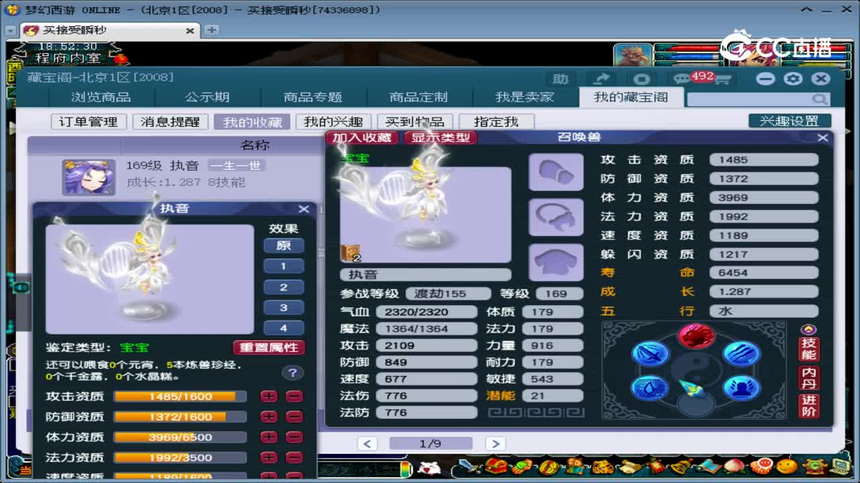Open 消息提醒 message reminders

[171, 121]
